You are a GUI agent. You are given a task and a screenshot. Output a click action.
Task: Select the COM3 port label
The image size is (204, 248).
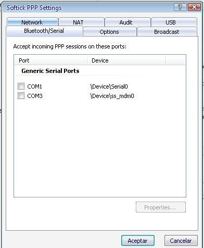[35, 96]
